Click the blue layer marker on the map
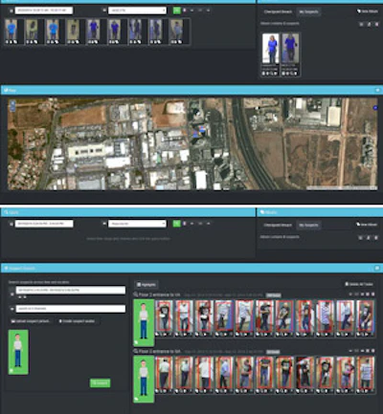Viewport: 383px width, 414px height. (375, 108)
